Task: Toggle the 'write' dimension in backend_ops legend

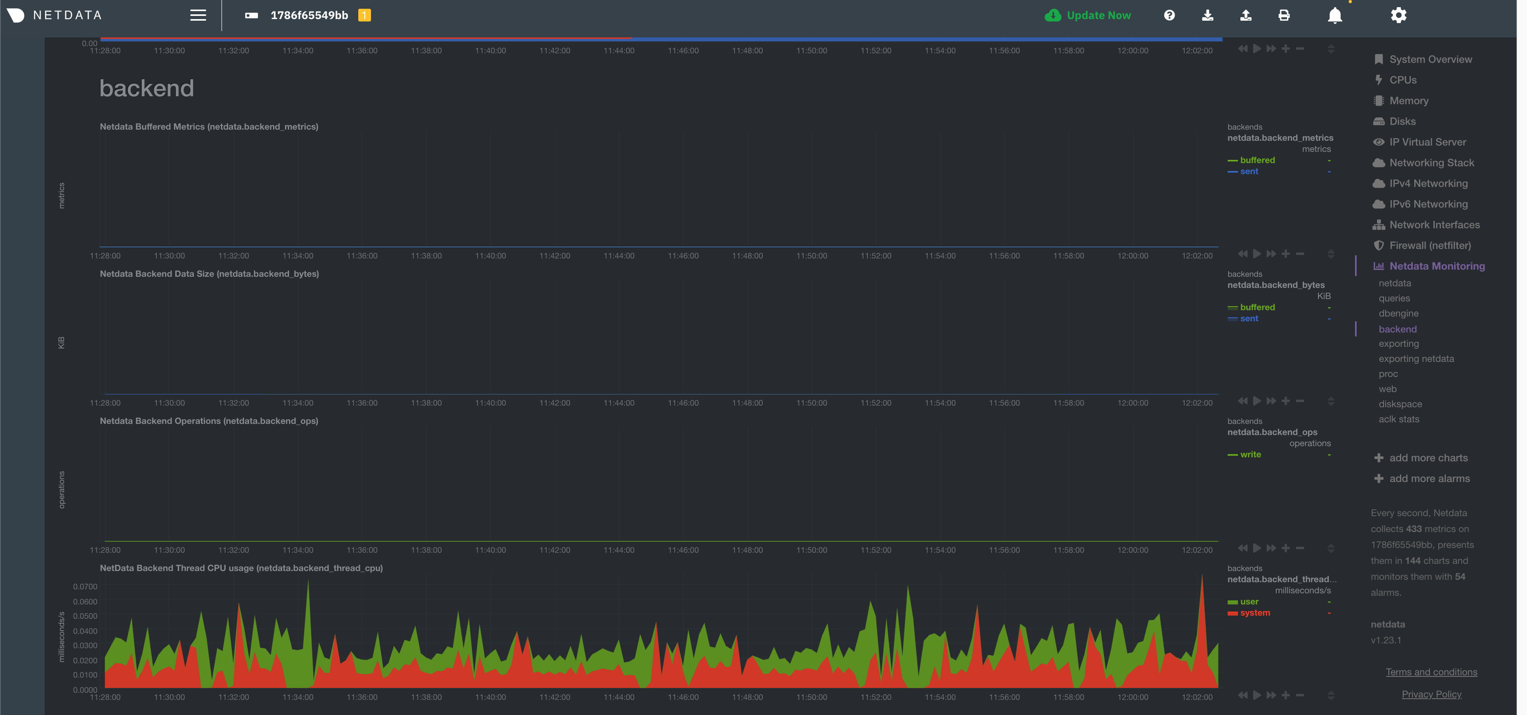Action: click(1250, 455)
